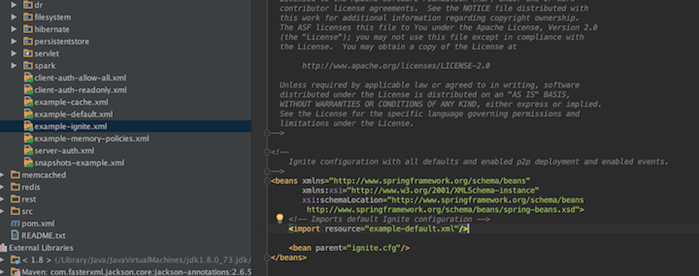Click the client-auth-readonly.xml file icon
The image size is (699, 276).
tap(28, 89)
